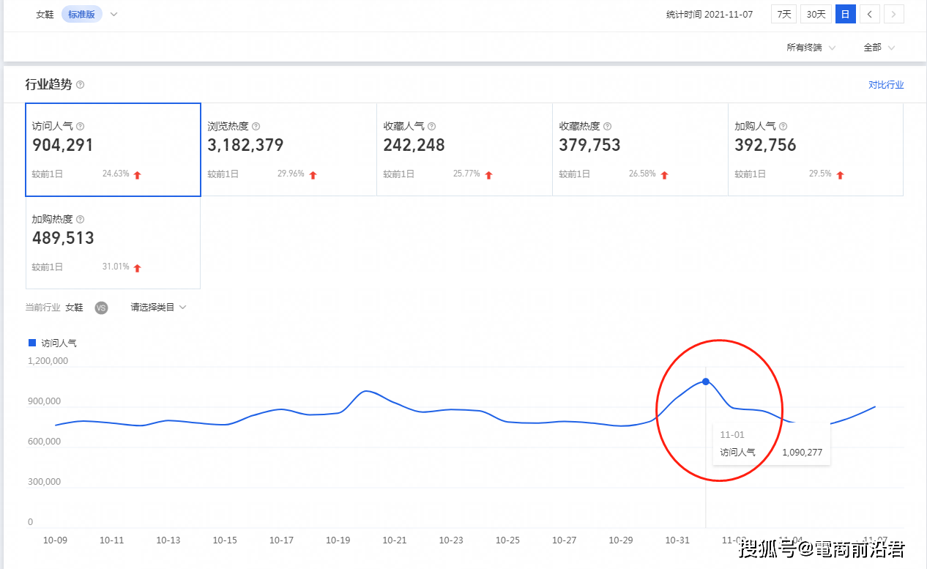Click the help icon beside 浏览热度
Image resolution: width=927 pixels, height=569 pixels.
point(256,126)
